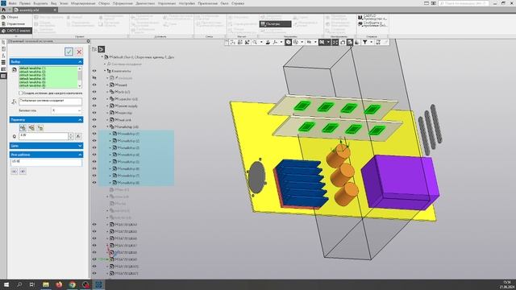Open the zoom magnifier tool in the view toolbar
The width and height of the screenshot is (516, 290).
click(x=255, y=42)
